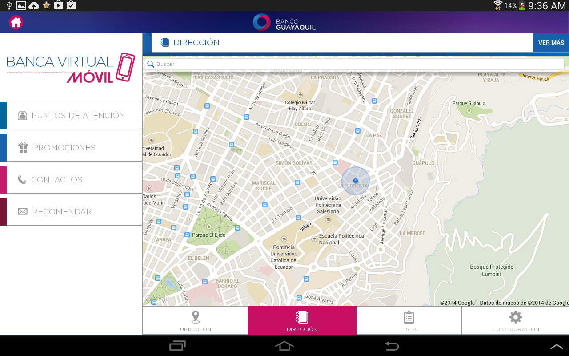Viewport: 569px width, 356px height.
Task: Tap the Parque Guápulo park marker
Action: [469, 110]
